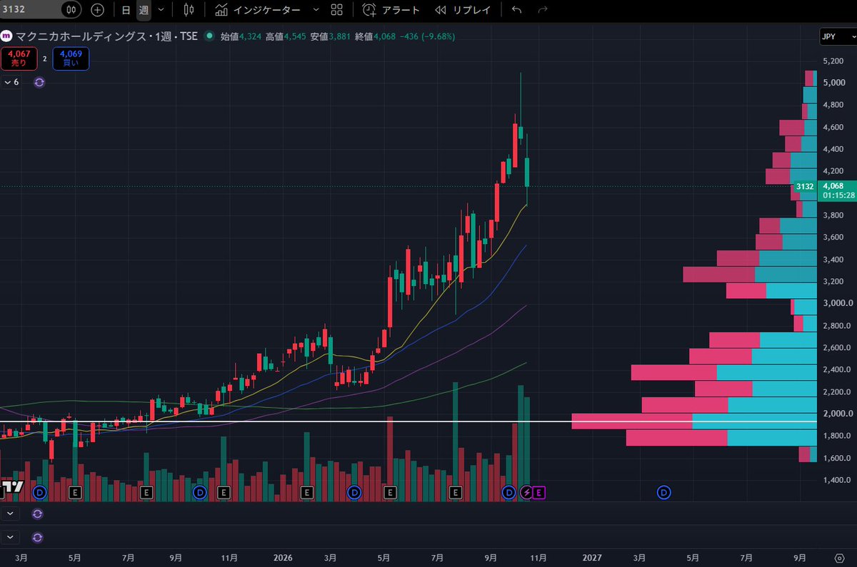Open the compare symbols icon beside 3132
This screenshot has height=567, width=857.
tap(71, 10)
